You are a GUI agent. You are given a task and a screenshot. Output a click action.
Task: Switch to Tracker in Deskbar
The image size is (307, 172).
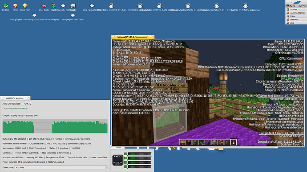pos(296,9)
